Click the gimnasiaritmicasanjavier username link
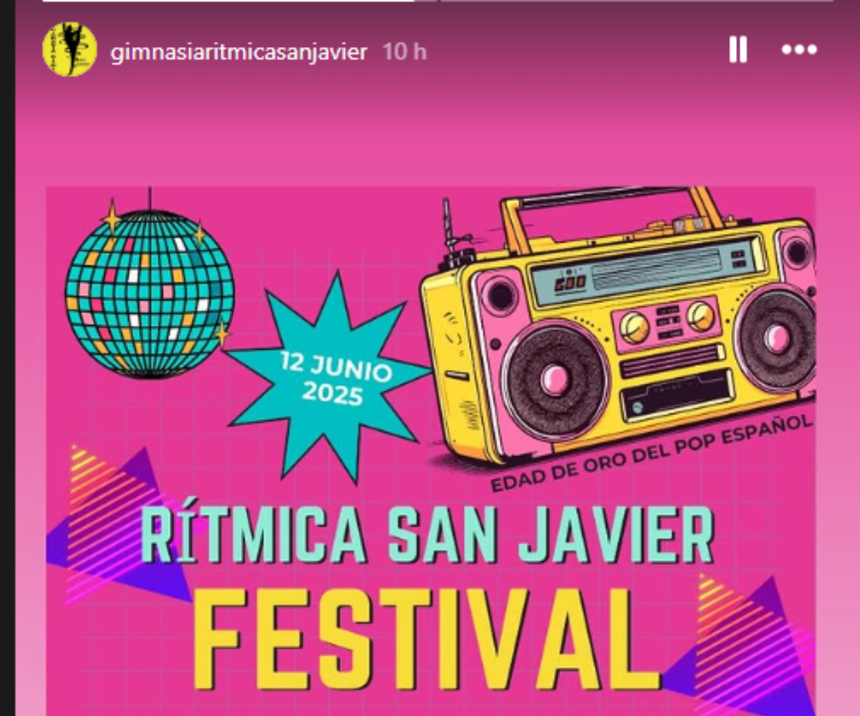 pyautogui.click(x=238, y=52)
